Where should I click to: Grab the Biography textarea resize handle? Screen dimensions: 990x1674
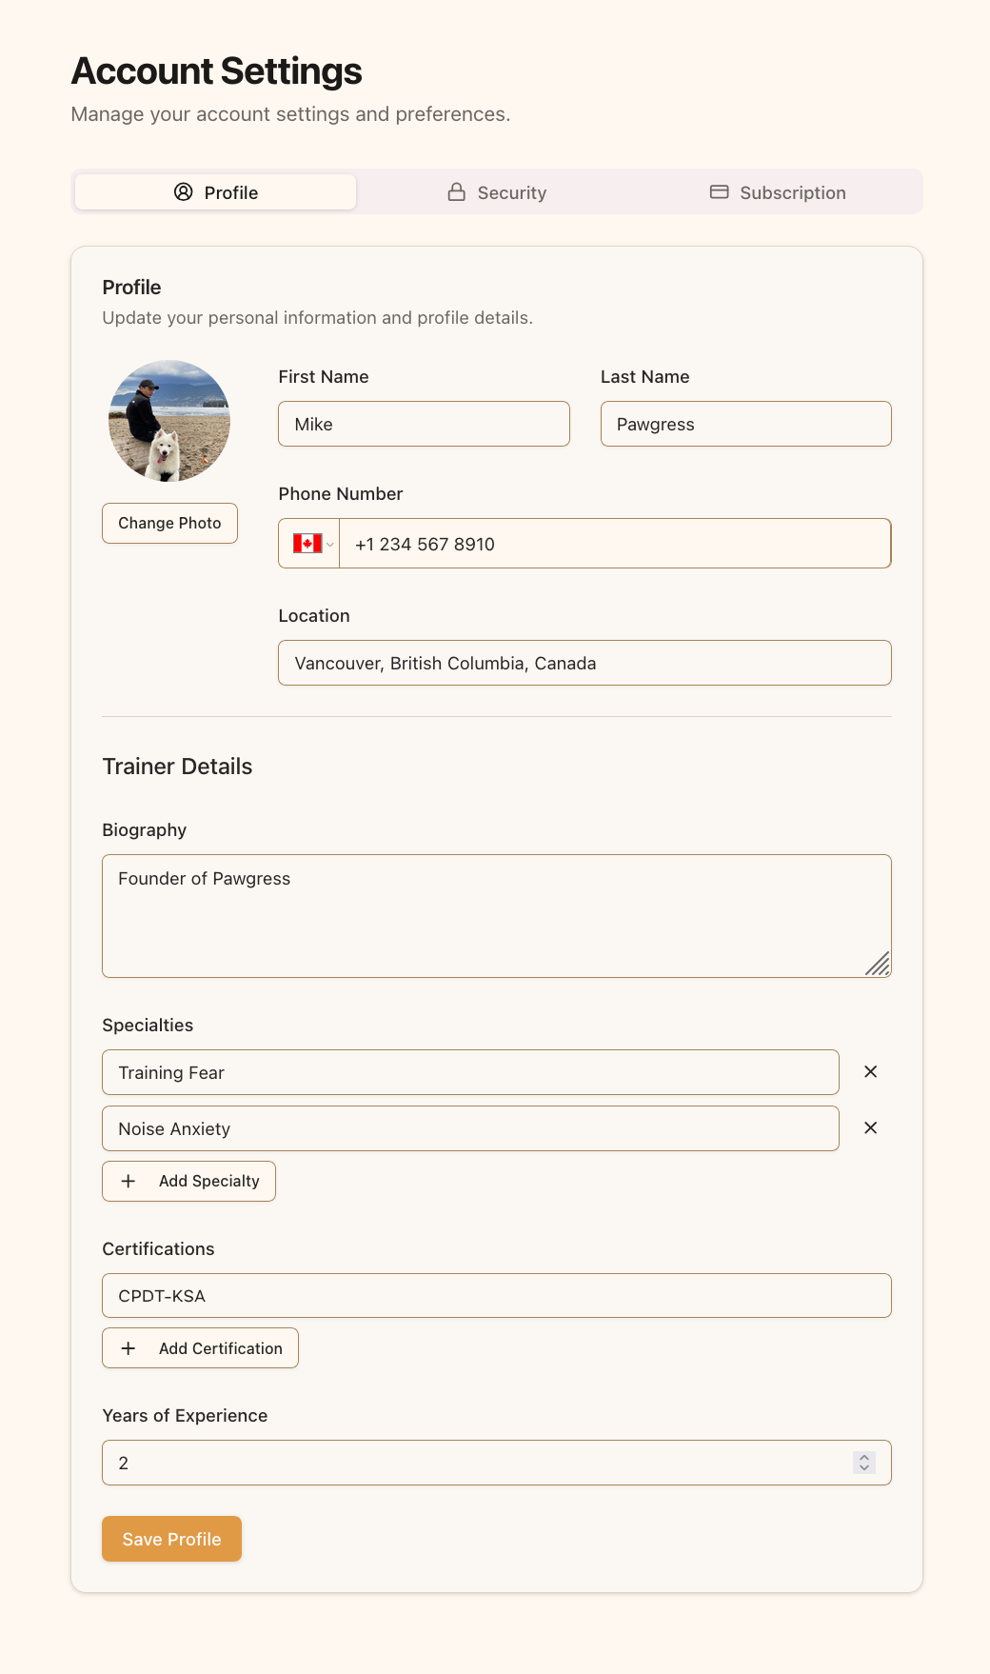(x=879, y=965)
